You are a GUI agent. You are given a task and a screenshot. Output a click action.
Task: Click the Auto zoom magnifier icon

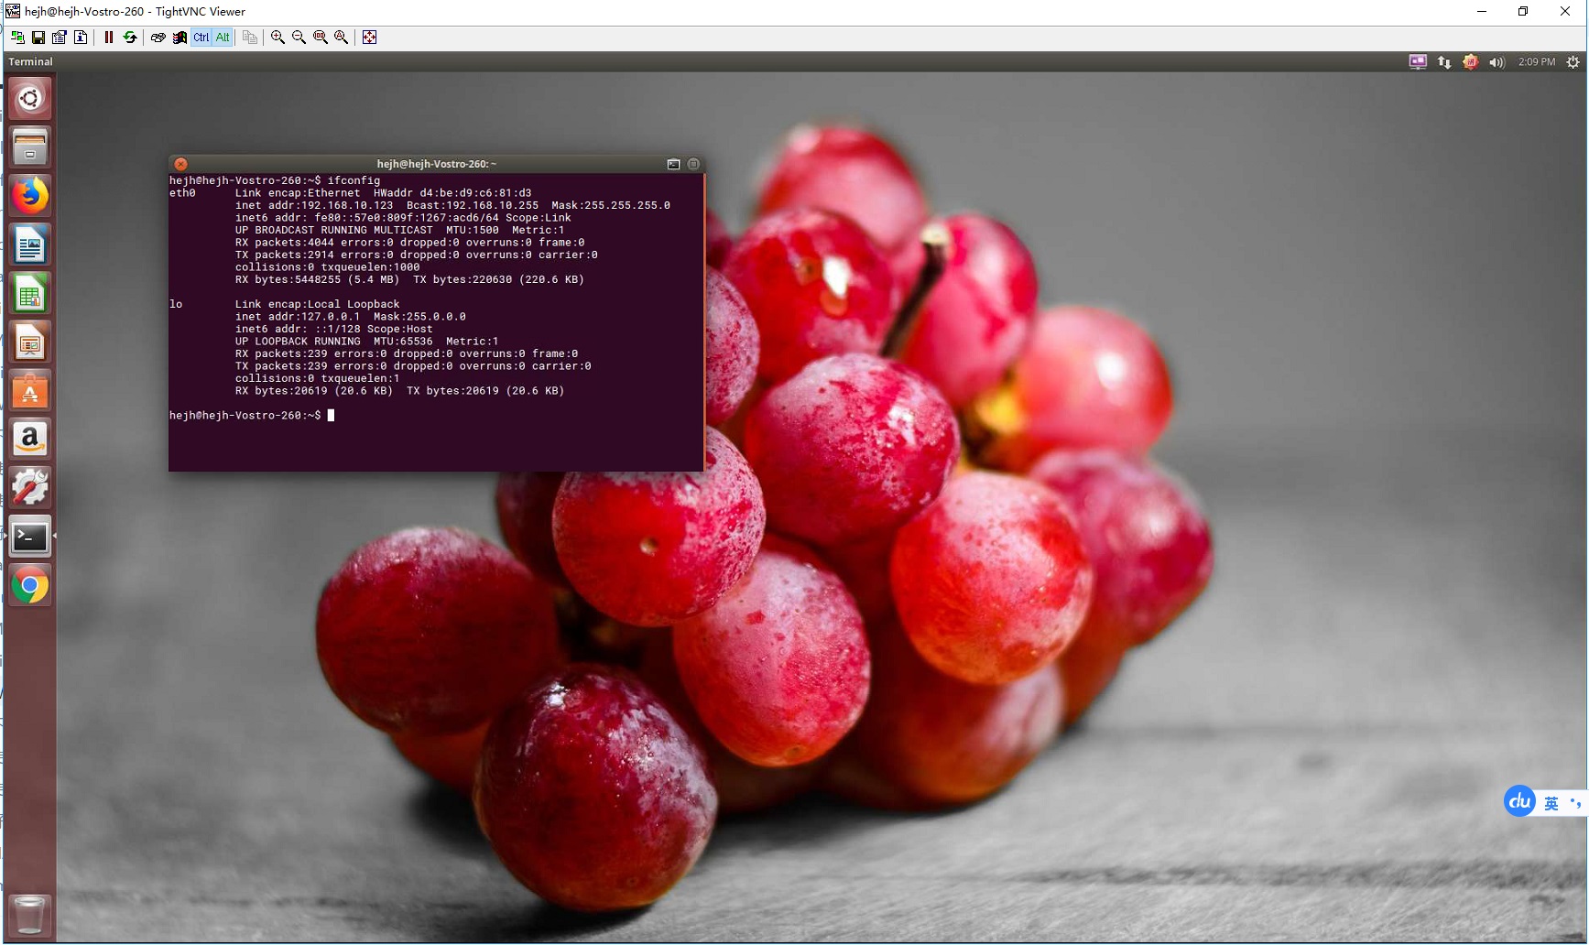tap(341, 38)
